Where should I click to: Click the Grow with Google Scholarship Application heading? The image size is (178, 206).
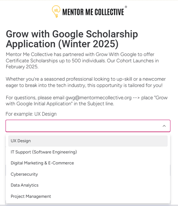(72, 39)
